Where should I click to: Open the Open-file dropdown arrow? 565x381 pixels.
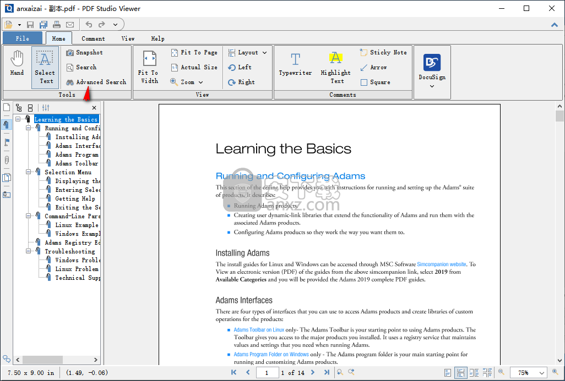pyautogui.click(x=19, y=25)
